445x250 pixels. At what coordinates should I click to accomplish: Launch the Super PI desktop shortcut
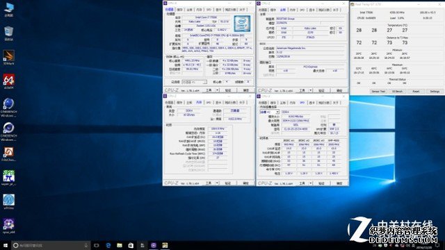point(9,178)
